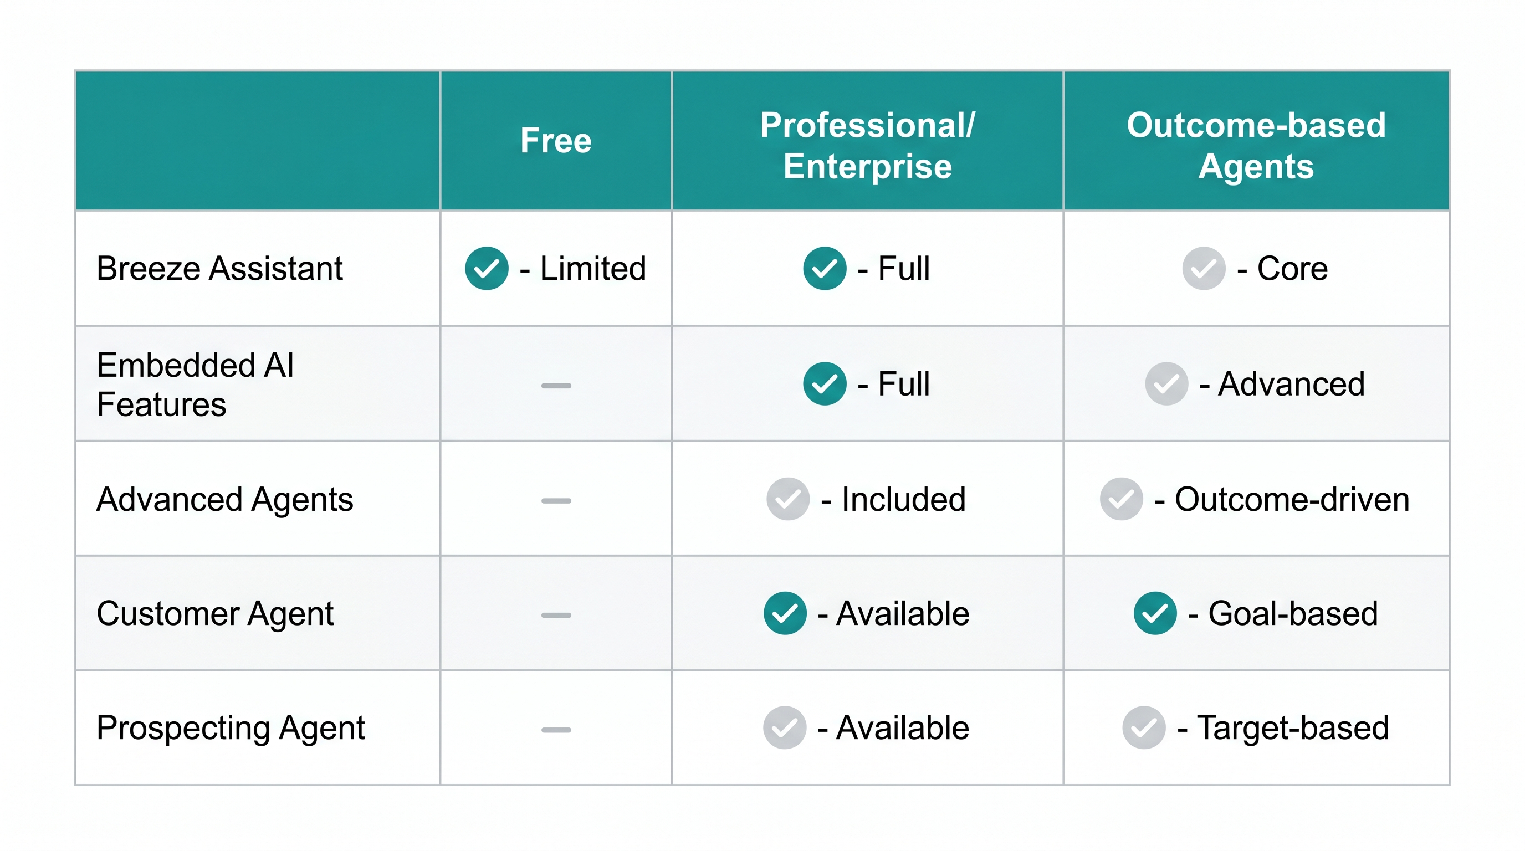The height and width of the screenshot is (851, 1525).
Task: Click the Embedded AI Features row label
Action: click(x=195, y=385)
